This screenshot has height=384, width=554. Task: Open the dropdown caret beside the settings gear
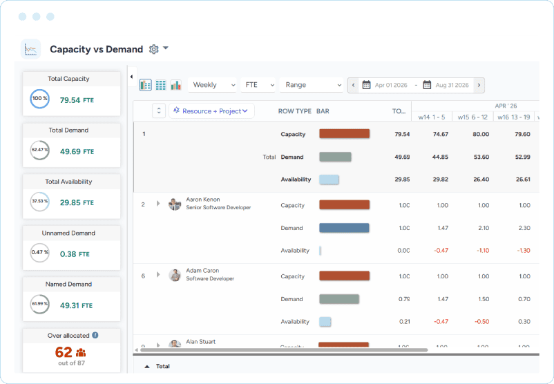point(166,48)
